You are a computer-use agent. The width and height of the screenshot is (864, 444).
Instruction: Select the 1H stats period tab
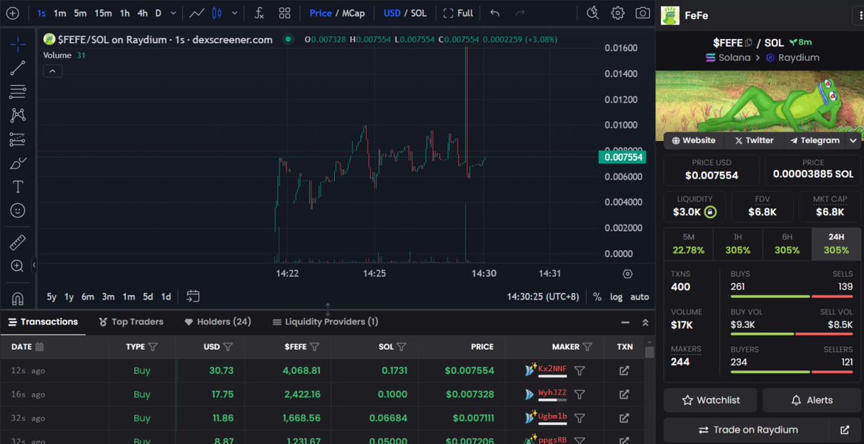(x=738, y=244)
